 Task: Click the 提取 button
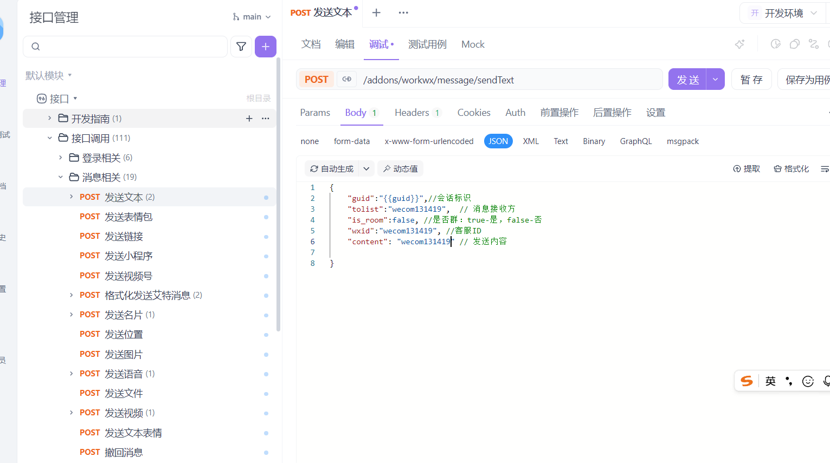(747, 169)
